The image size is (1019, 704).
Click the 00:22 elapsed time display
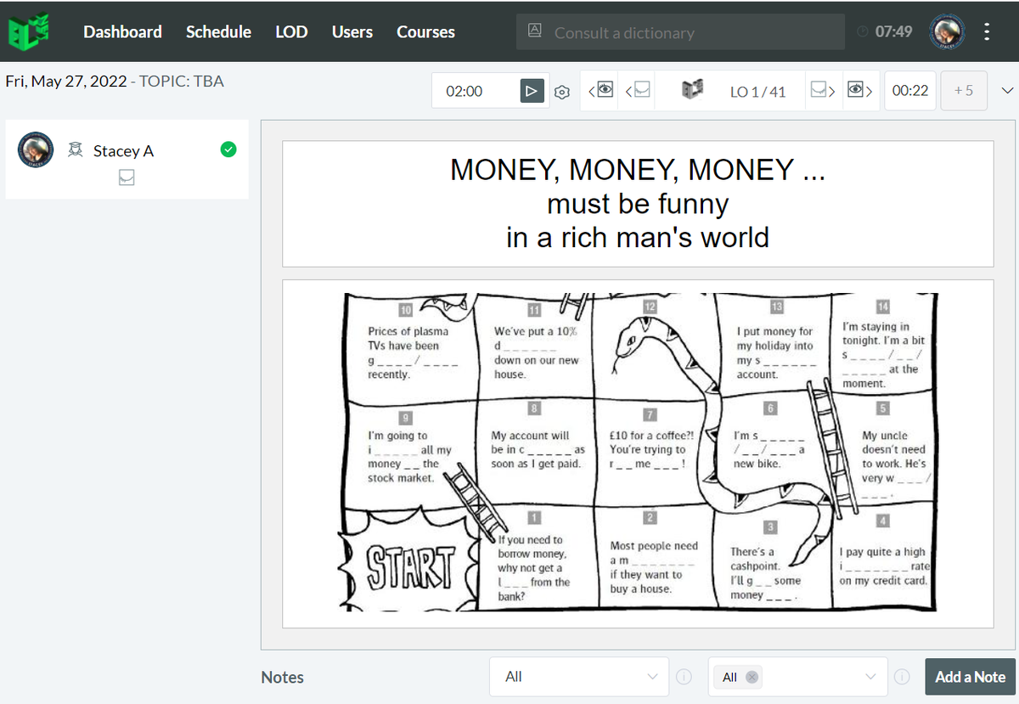pos(910,90)
